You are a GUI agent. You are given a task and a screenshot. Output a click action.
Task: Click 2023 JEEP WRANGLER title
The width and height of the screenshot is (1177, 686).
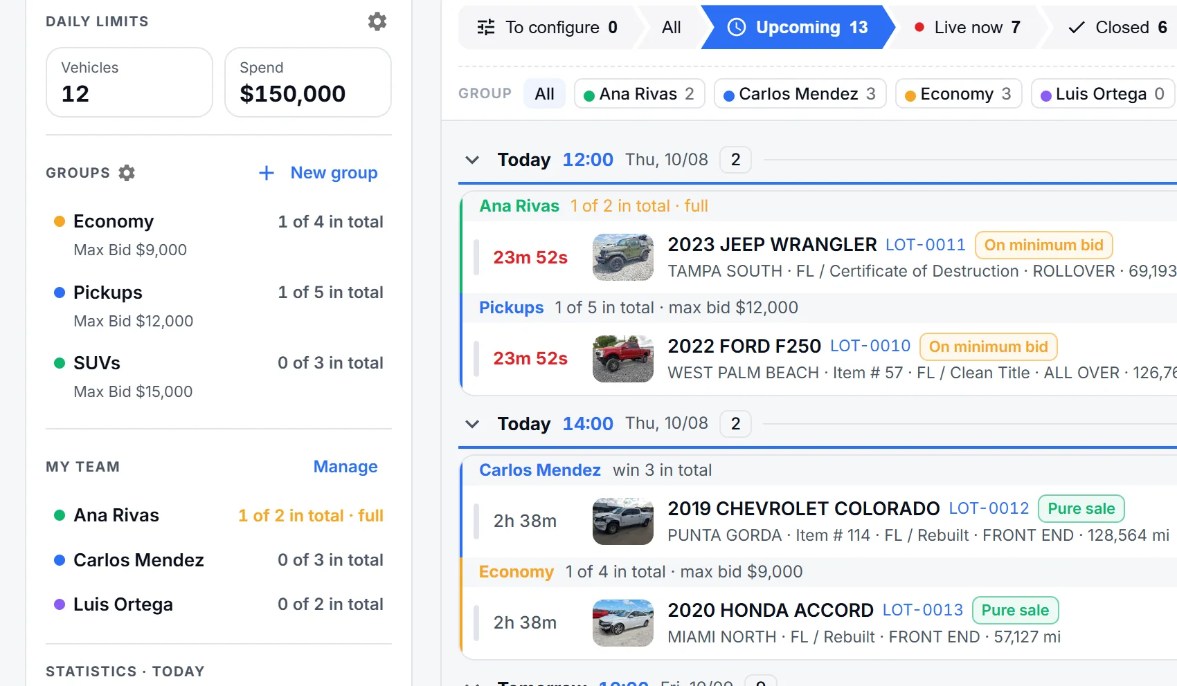pyautogui.click(x=772, y=245)
